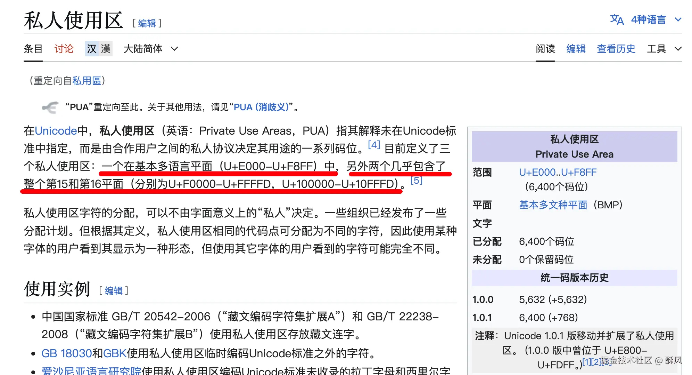692x375 pixels.
Task: Click the 编辑 link beside 使用实例 heading
Action: coord(114,290)
